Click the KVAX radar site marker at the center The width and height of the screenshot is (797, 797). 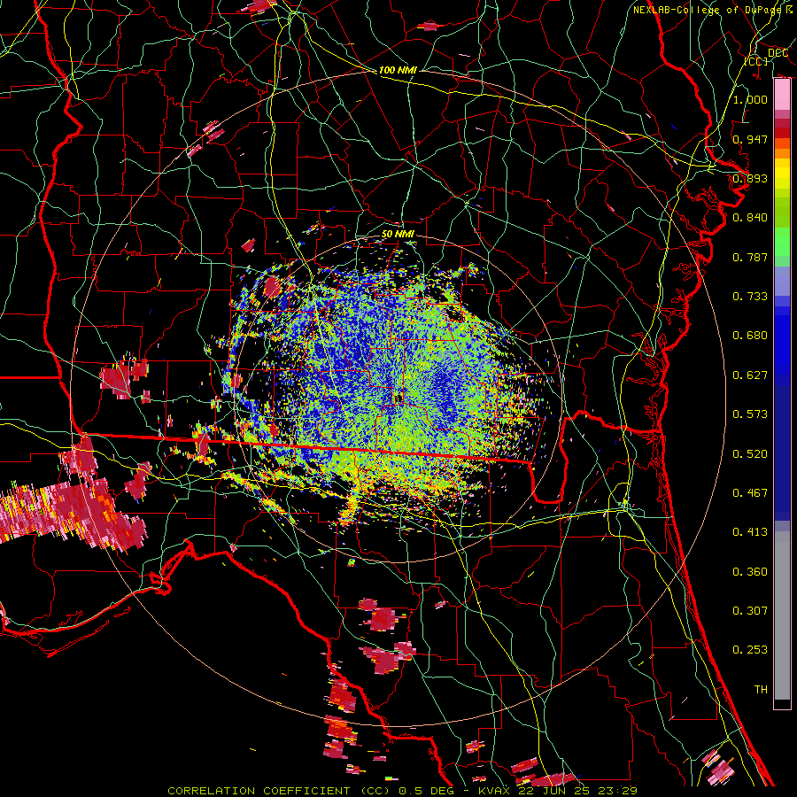398,398
